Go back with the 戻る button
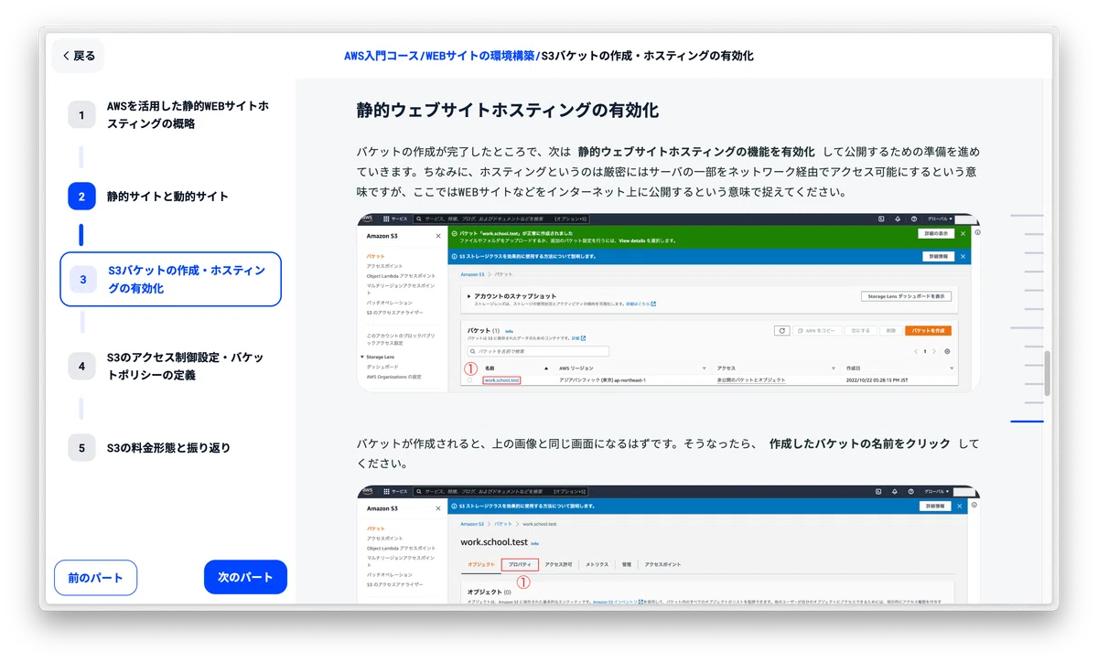 coord(78,56)
